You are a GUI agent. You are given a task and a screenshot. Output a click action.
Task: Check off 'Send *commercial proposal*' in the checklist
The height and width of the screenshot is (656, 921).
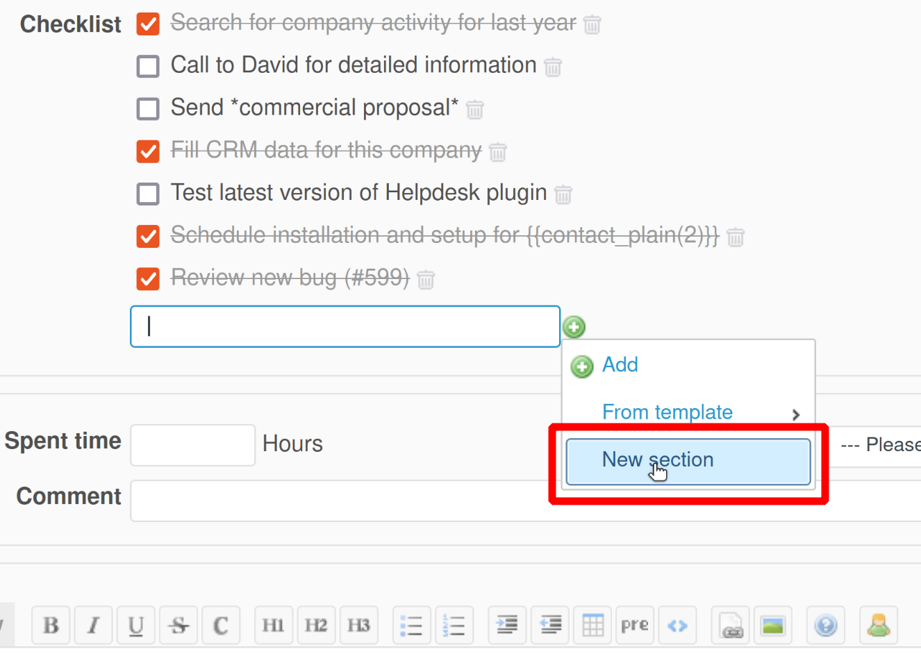tap(147, 108)
